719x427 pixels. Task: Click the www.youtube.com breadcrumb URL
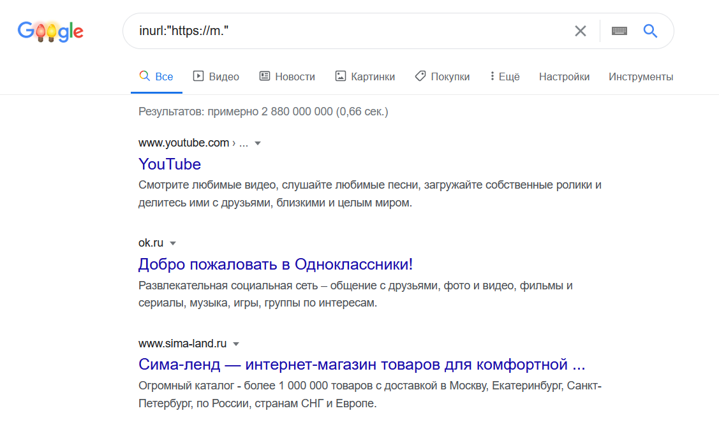point(184,143)
